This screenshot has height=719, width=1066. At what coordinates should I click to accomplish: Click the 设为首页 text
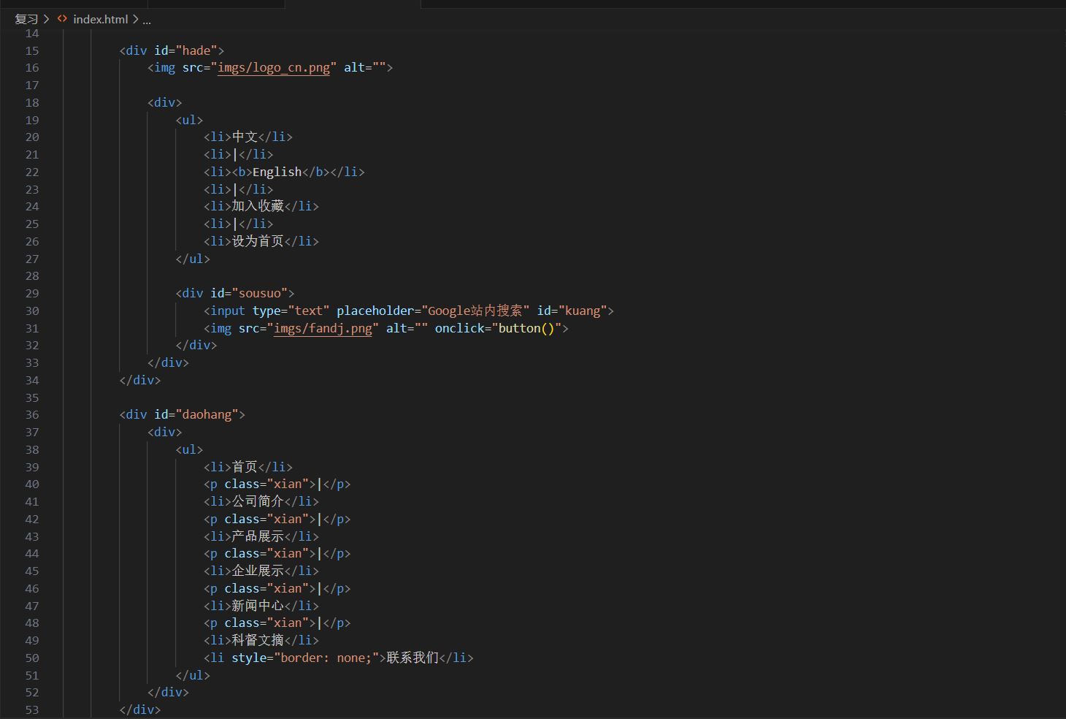pos(258,241)
